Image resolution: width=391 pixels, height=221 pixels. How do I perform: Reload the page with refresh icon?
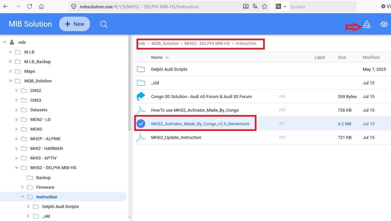point(30,7)
